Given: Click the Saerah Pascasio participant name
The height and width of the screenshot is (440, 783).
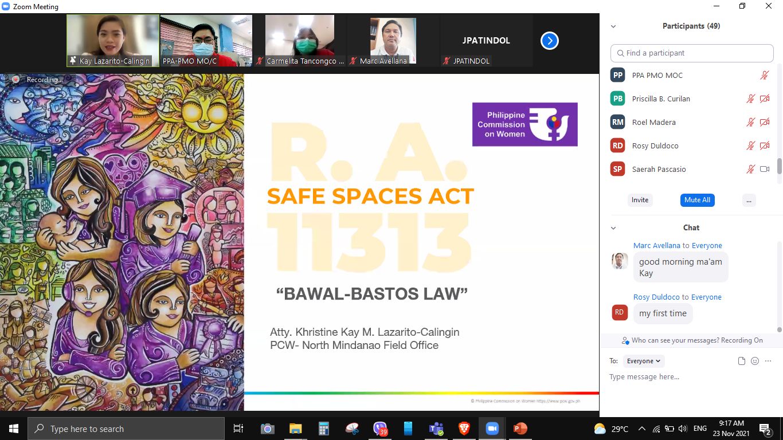Looking at the screenshot, I should coord(659,169).
